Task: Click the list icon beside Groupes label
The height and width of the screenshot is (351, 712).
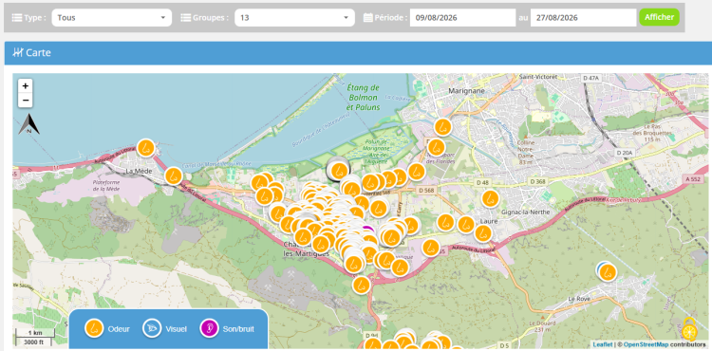Action: tap(186, 18)
